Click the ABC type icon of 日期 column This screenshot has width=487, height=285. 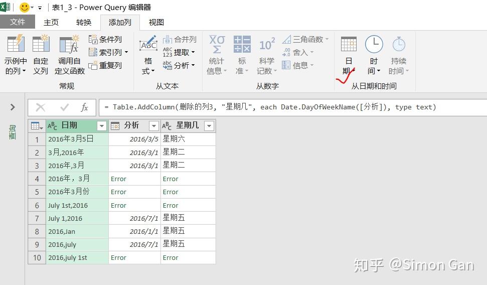point(52,126)
